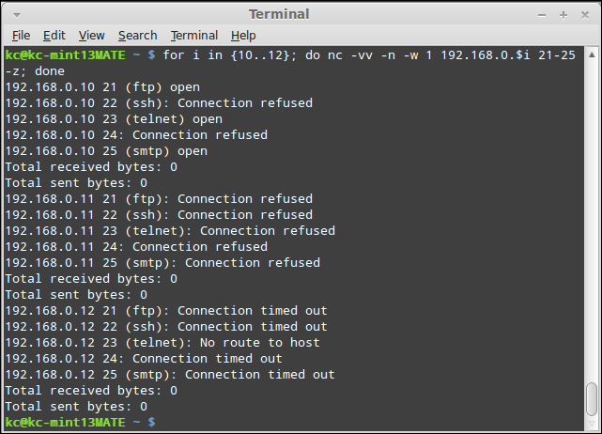Open the Terminal menu
This screenshot has height=434, width=602.
click(194, 36)
